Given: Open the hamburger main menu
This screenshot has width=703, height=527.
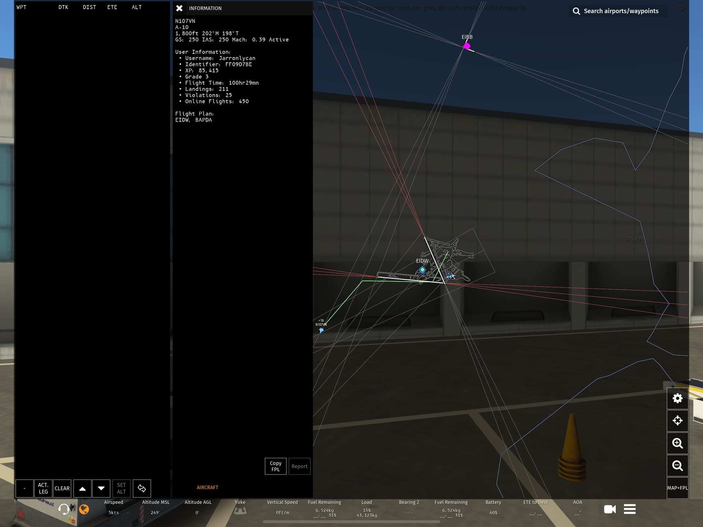Looking at the screenshot, I should tap(630, 509).
